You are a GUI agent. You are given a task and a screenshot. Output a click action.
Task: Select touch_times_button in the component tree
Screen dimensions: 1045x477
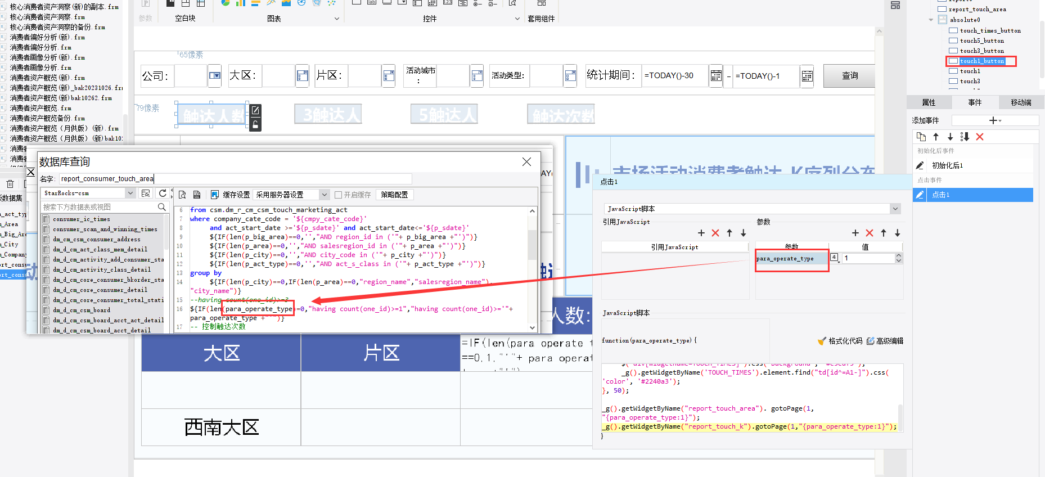point(990,30)
